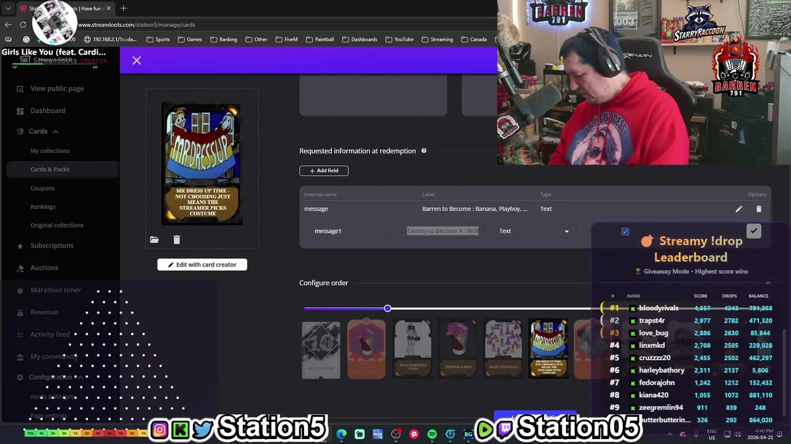Image resolution: width=791 pixels, height=444 pixels.
Task: Click linxmkd in the leaderboard
Action: (652, 345)
